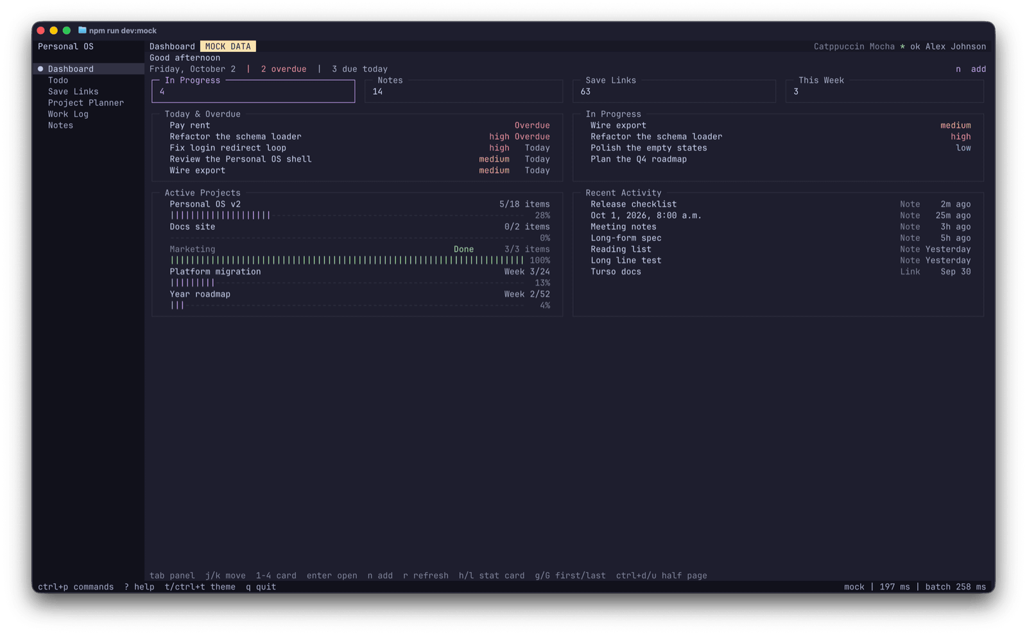1027x635 pixels.
Task: Click the 3 due today indicator
Action: click(359, 69)
